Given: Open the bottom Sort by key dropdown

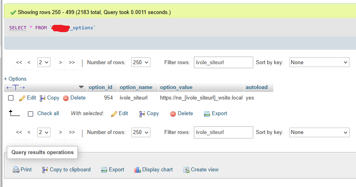Looking at the screenshot, I should 319,132.
